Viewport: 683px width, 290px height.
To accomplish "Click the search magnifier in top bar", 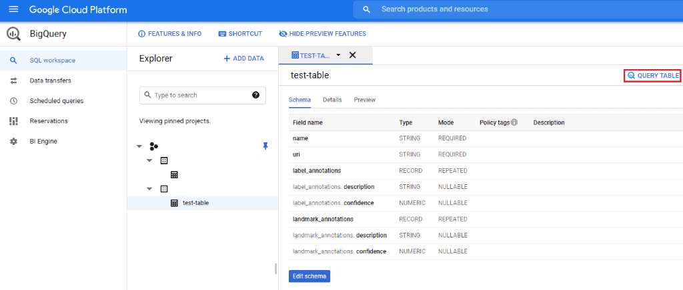I will (366, 9).
